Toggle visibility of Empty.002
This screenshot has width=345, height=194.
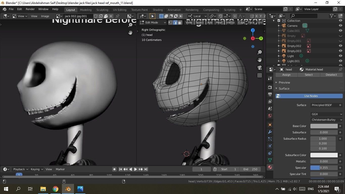pyautogui.click(x=340, y=46)
